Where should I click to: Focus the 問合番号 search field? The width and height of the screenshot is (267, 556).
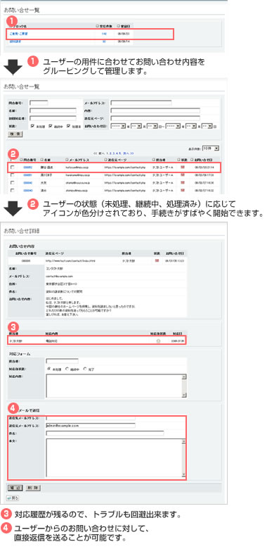(39, 103)
